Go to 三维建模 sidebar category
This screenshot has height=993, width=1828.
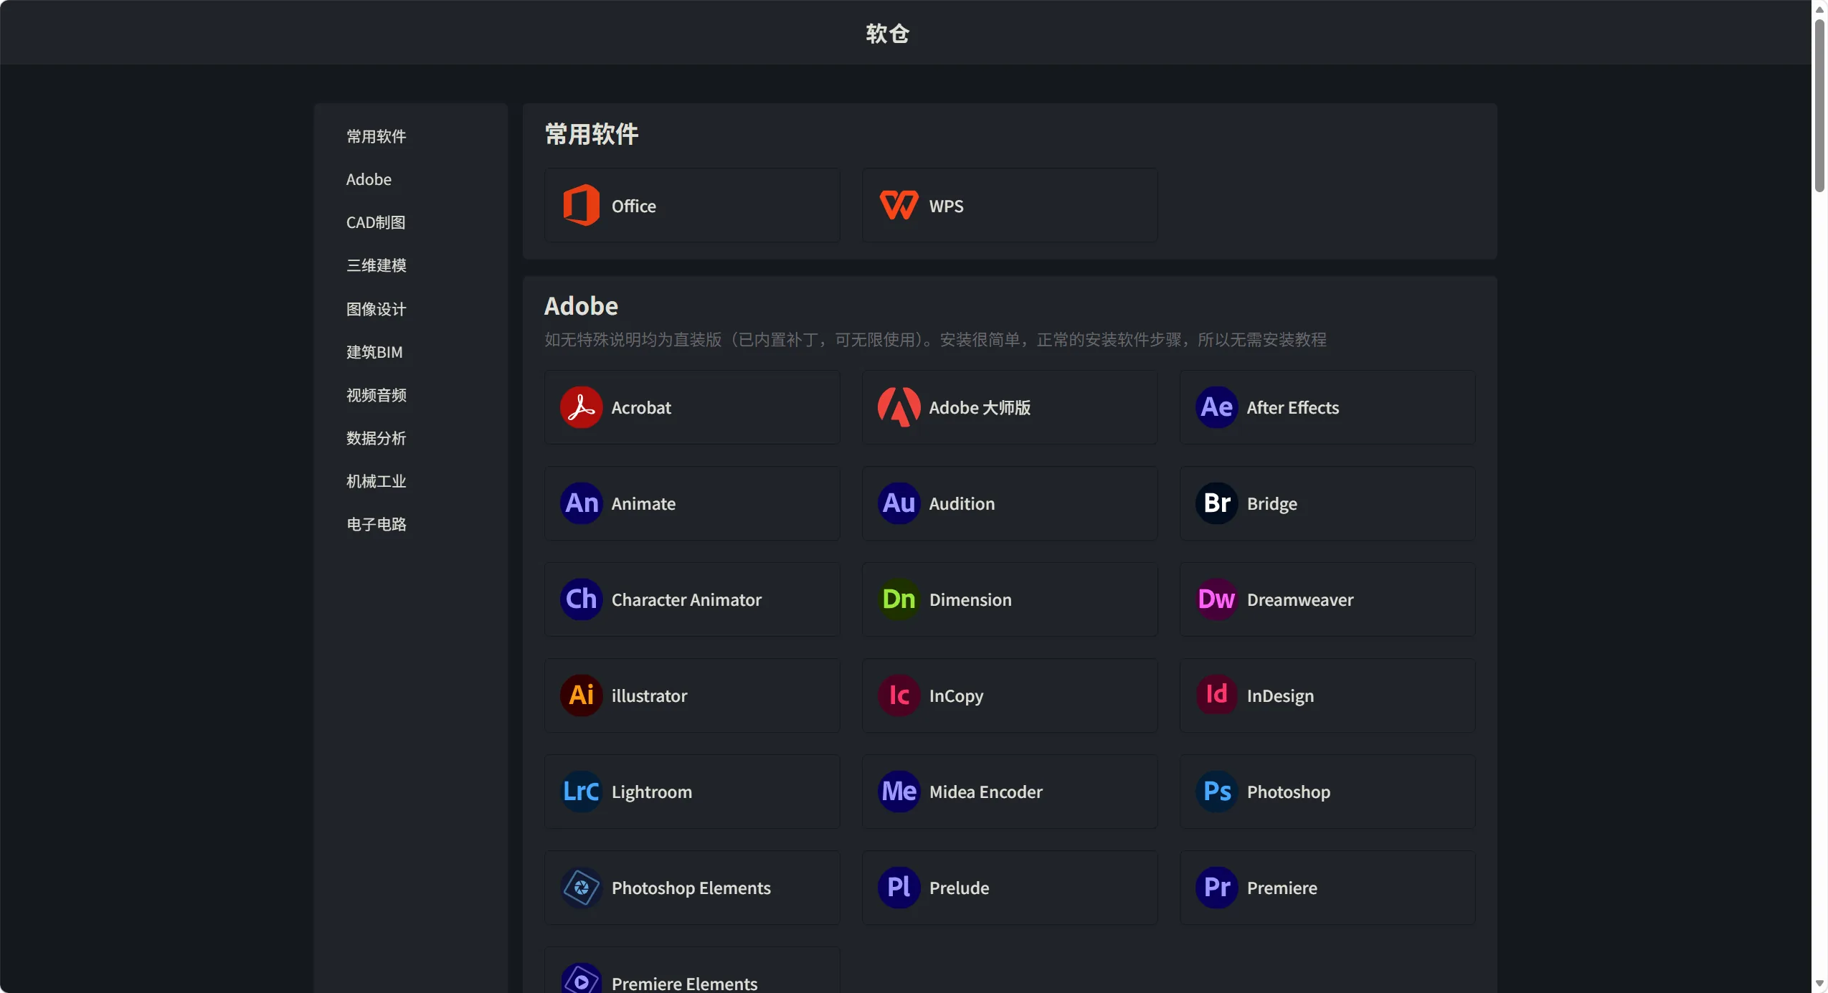click(376, 265)
